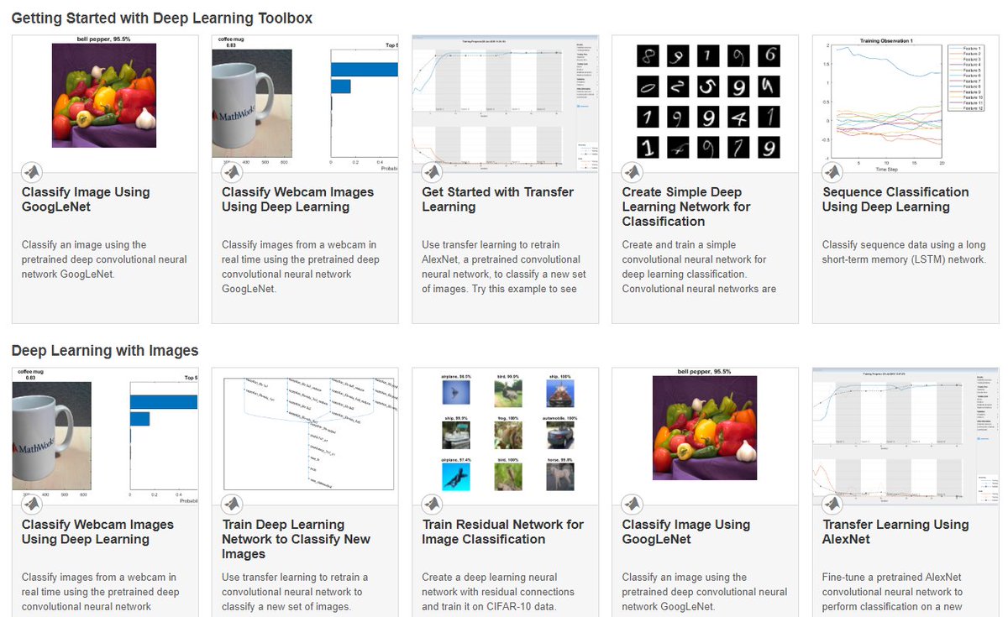Open 'Classify Image Using GoogLeNet' under Deep Learning with Images

(x=686, y=532)
